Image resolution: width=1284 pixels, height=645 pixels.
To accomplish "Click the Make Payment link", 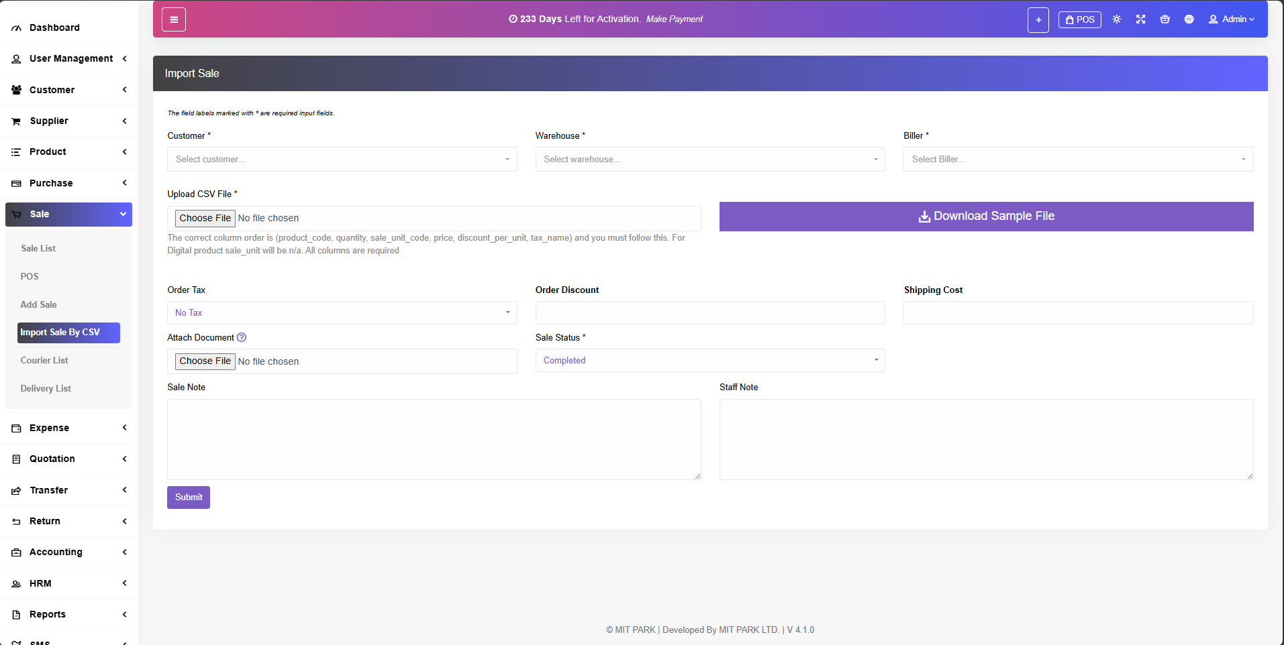I will coord(674,19).
